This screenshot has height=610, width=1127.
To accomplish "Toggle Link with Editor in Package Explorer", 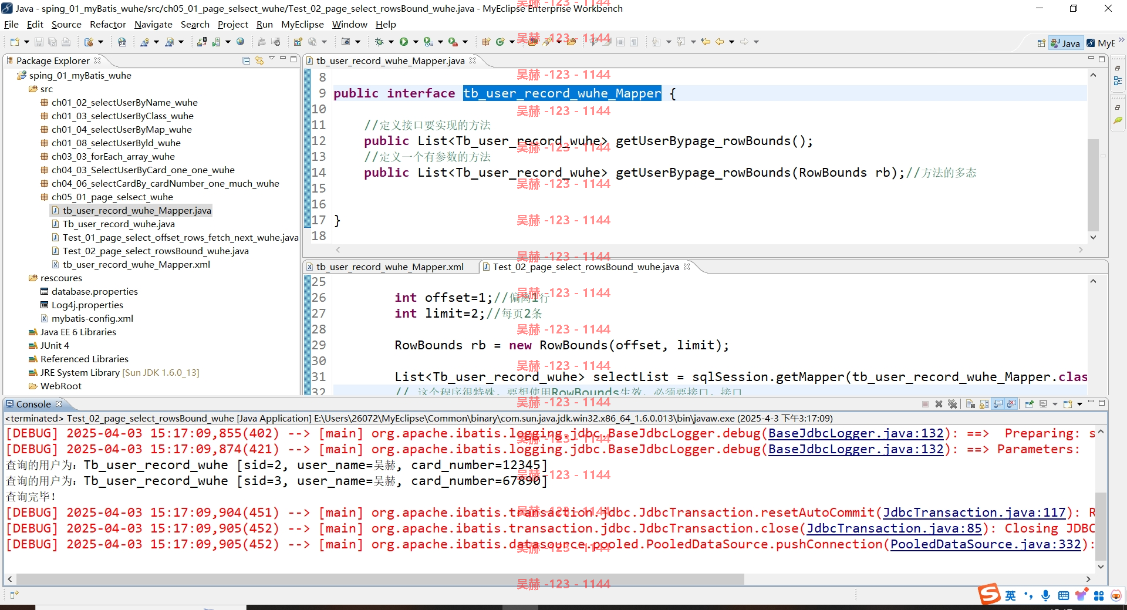I will [x=259, y=60].
